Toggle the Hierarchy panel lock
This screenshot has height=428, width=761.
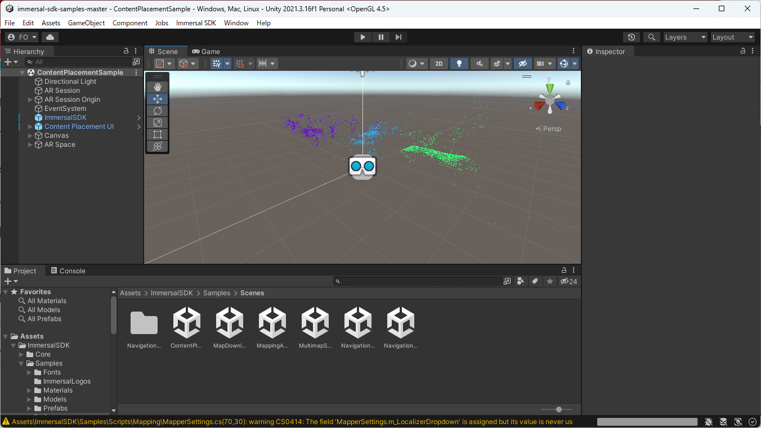tap(126, 51)
